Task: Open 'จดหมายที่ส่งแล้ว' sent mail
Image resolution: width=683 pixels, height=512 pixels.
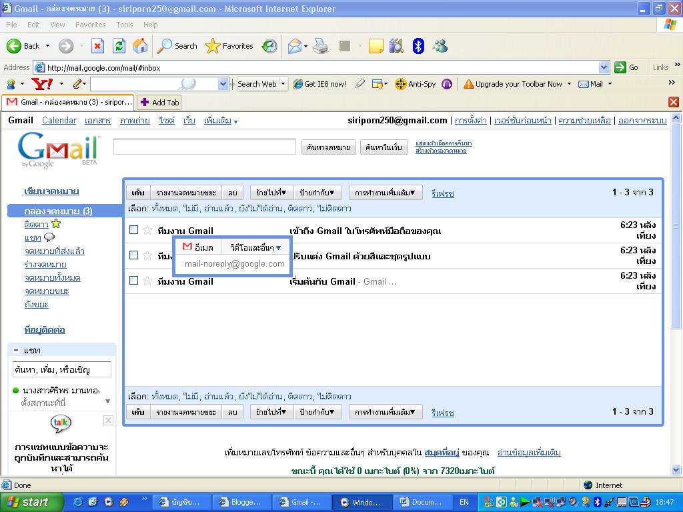Action: (55, 251)
